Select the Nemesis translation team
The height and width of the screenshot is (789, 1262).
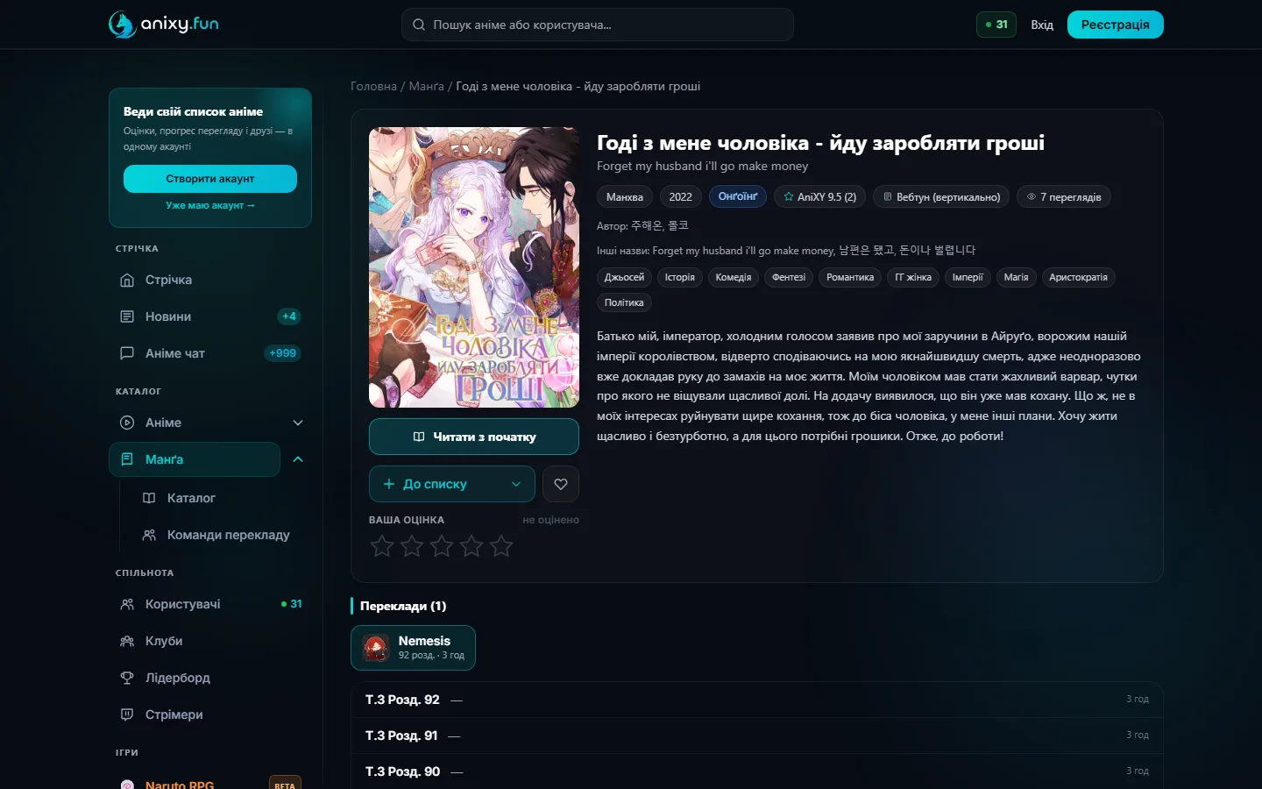click(x=413, y=648)
